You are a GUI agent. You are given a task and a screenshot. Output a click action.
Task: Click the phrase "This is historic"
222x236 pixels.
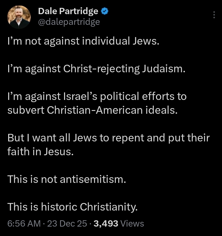(42, 207)
